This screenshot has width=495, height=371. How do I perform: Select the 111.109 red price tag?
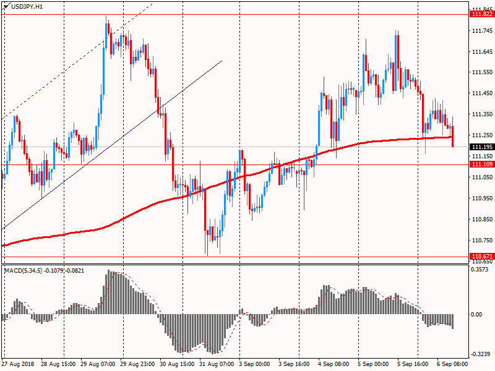click(x=482, y=164)
